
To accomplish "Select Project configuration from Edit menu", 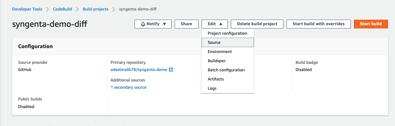I will pos(228,33).
